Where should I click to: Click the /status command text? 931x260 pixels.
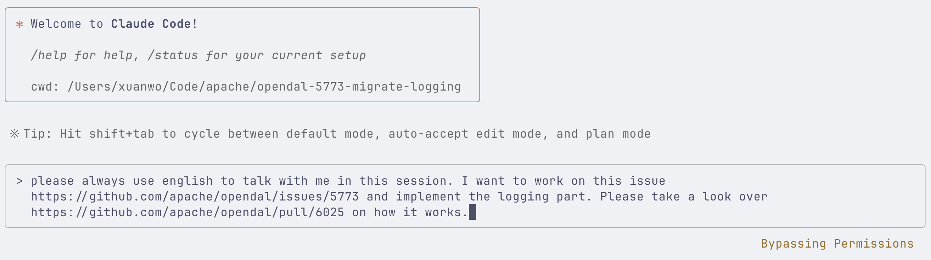(x=173, y=55)
